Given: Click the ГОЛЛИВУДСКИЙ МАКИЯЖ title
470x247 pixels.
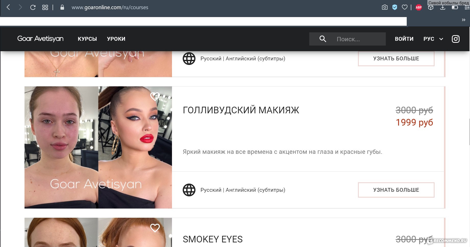Looking at the screenshot, I should [x=241, y=110].
